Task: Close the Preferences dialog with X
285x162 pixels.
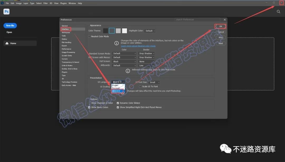Action: click(x=225, y=19)
